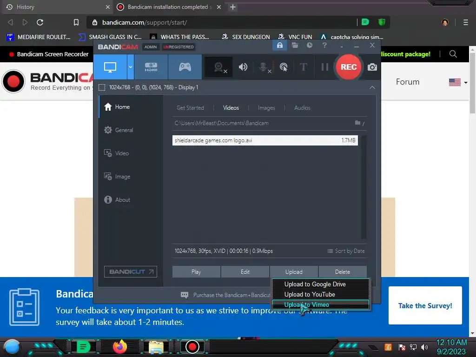This screenshot has width=476, height=357.
Task: Click the pause recording icon
Action: 325,67
